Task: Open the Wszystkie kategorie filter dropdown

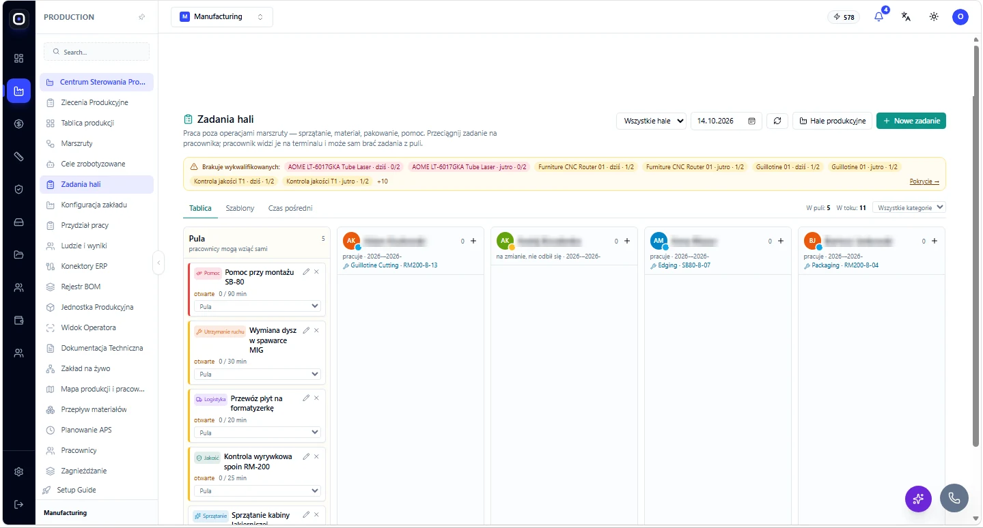Action: pos(909,207)
